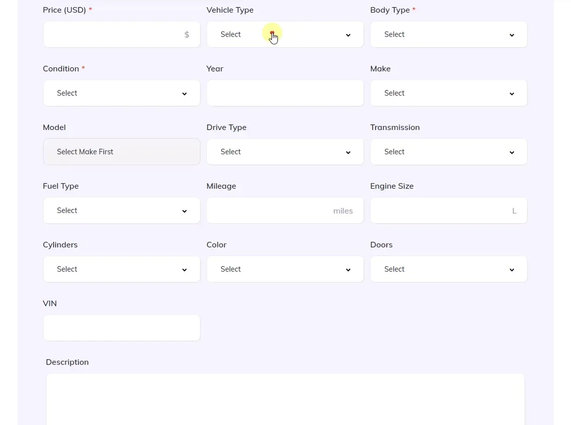The height and width of the screenshot is (425, 571).
Task: Click the Engine Size input field
Action: point(448,210)
